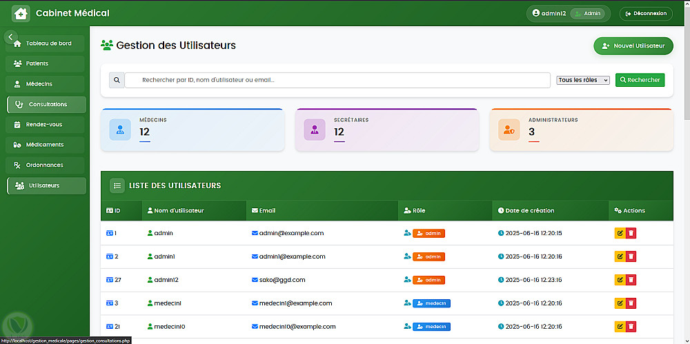Click the Médecins stat card icon
Image resolution: width=690 pixels, height=344 pixels.
point(120,130)
